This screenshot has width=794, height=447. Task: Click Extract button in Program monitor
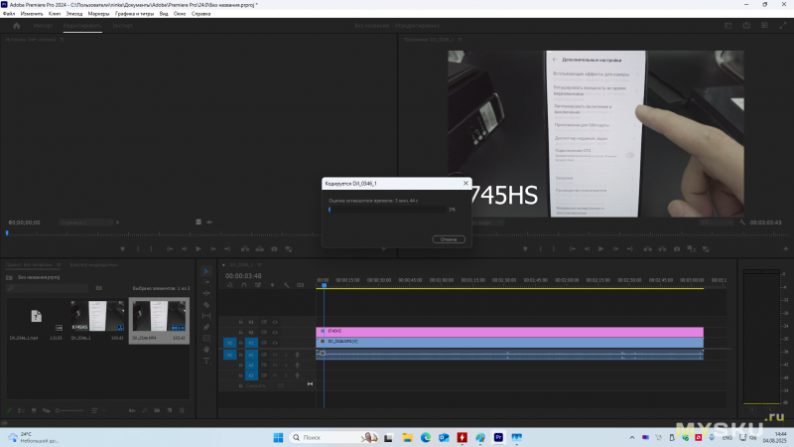pos(662,249)
